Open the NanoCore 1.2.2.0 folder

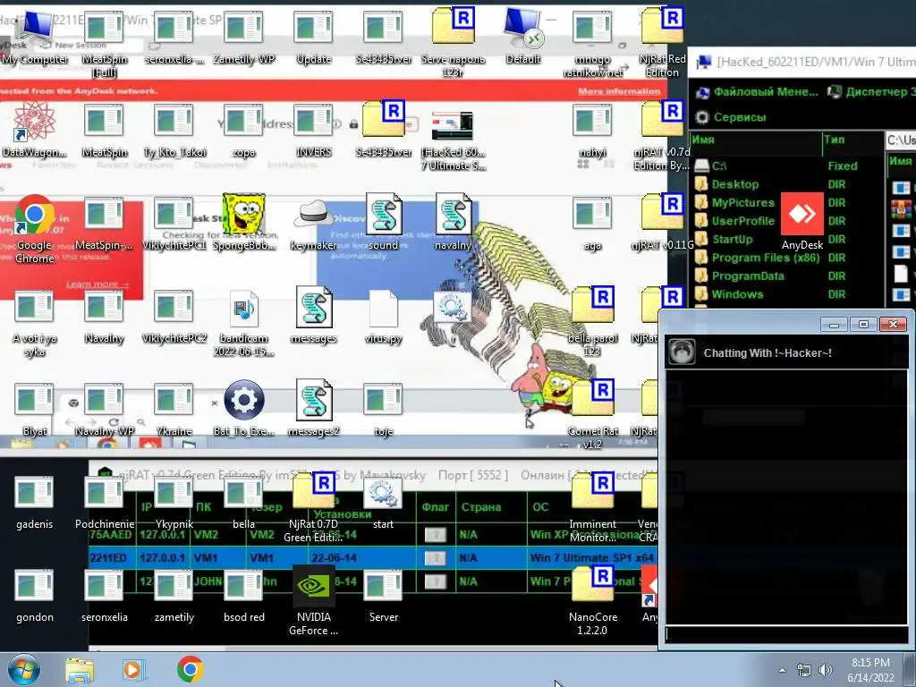pos(592,600)
